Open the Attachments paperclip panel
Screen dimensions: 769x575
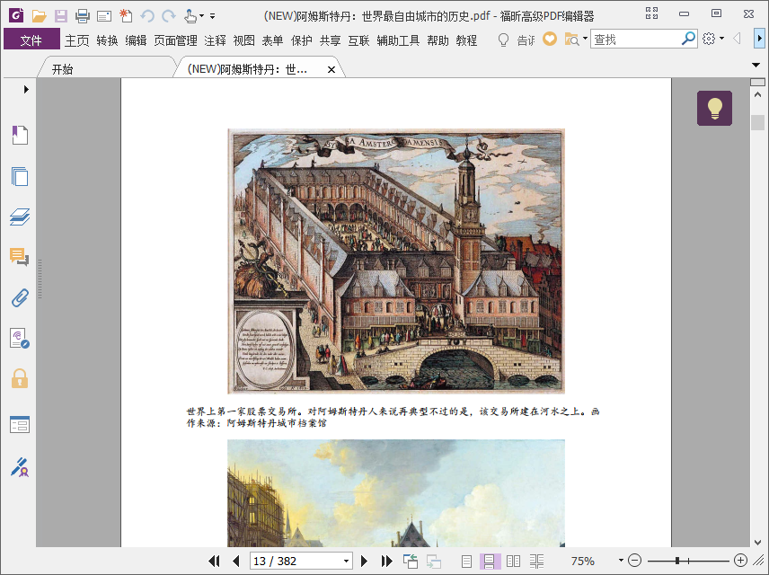coord(20,297)
